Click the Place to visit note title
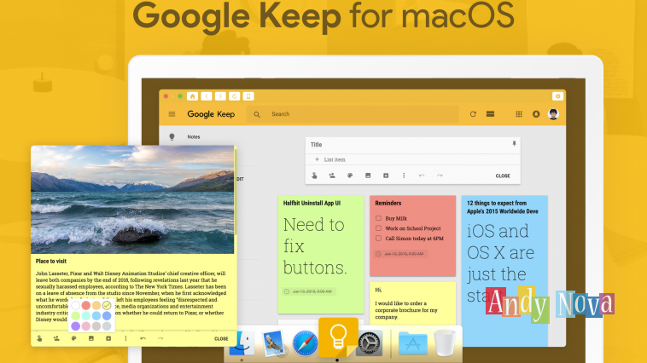The width and height of the screenshot is (647, 363). [x=50, y=262]
